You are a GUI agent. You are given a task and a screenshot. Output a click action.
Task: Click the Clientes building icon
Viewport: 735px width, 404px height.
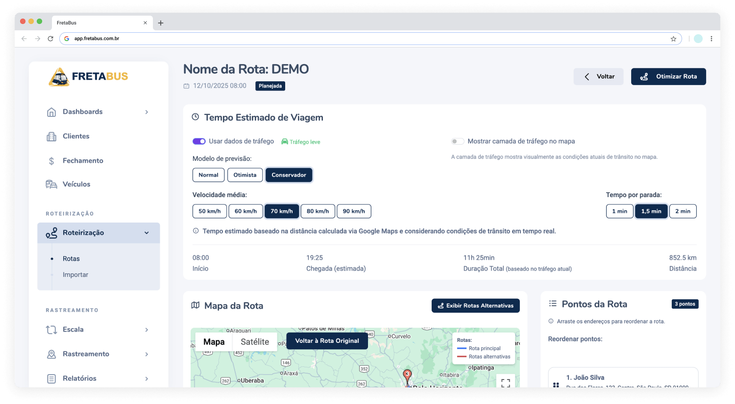pyautogui.click(x=51, y=136)
